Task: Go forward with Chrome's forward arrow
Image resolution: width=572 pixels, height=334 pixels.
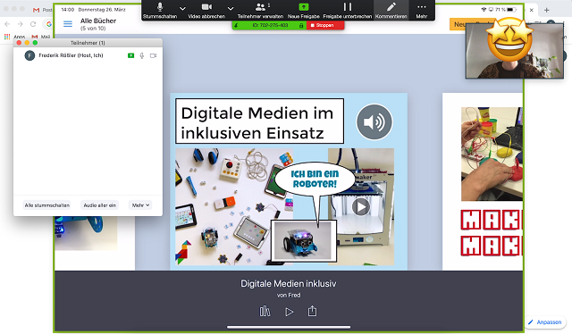Action: pyautogui.click(x=20, y=24)
